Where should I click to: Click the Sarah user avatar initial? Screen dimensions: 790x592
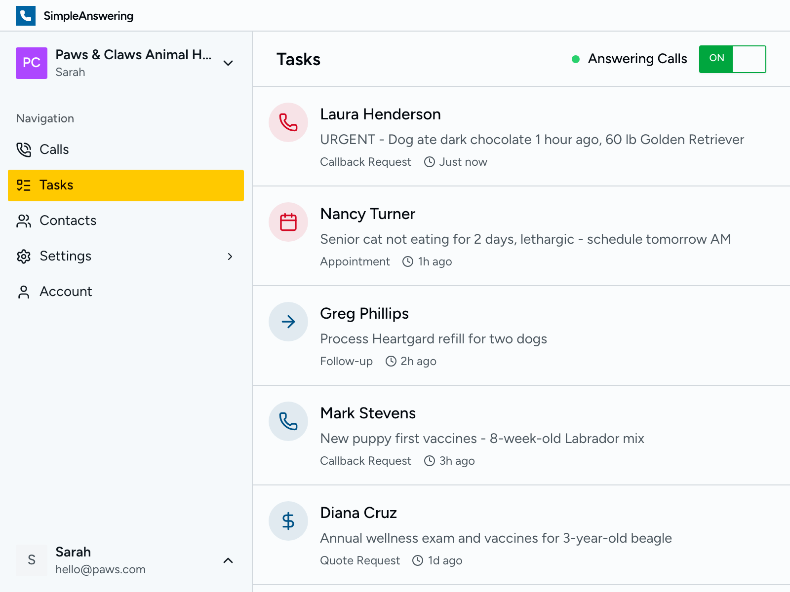(32, 560)
